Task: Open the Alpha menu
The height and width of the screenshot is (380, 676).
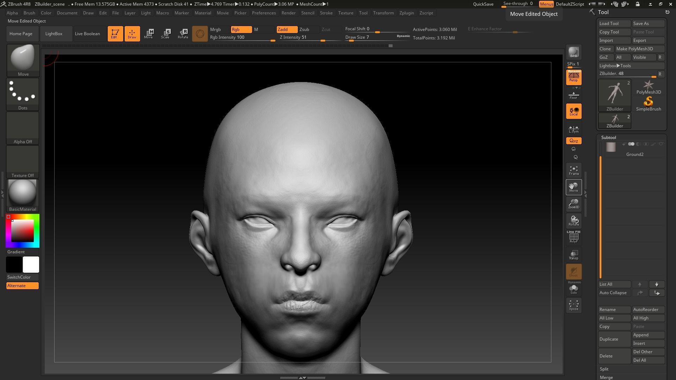Action: point(12,13)
